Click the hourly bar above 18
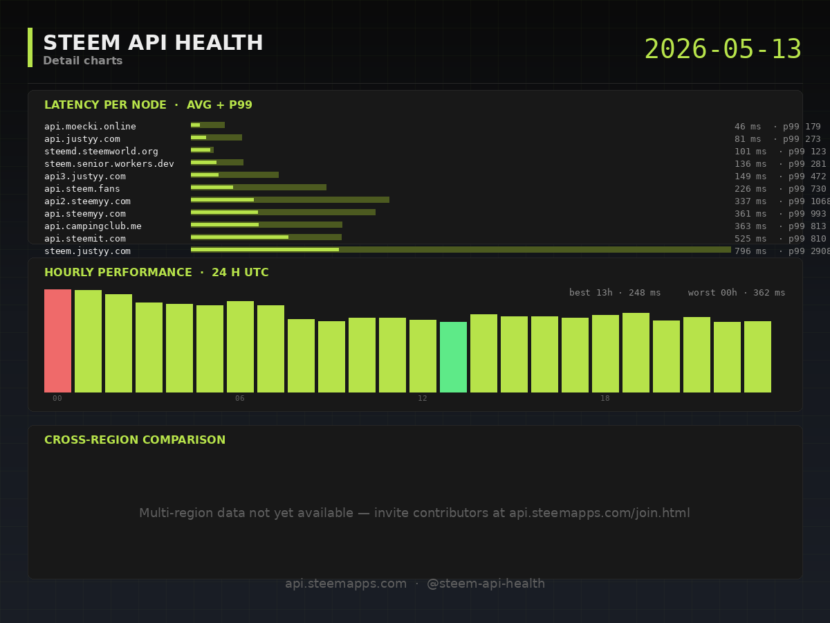The height and width of the screenshot is (623, 830). [x=605, y=354]
